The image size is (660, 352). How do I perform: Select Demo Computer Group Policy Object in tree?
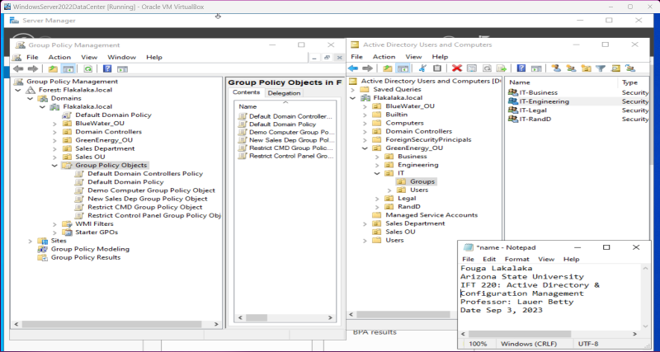coord(151,190)
